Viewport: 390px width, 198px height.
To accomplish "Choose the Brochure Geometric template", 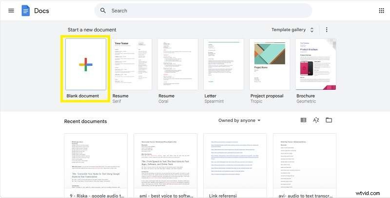I will (x=316, y=64).
